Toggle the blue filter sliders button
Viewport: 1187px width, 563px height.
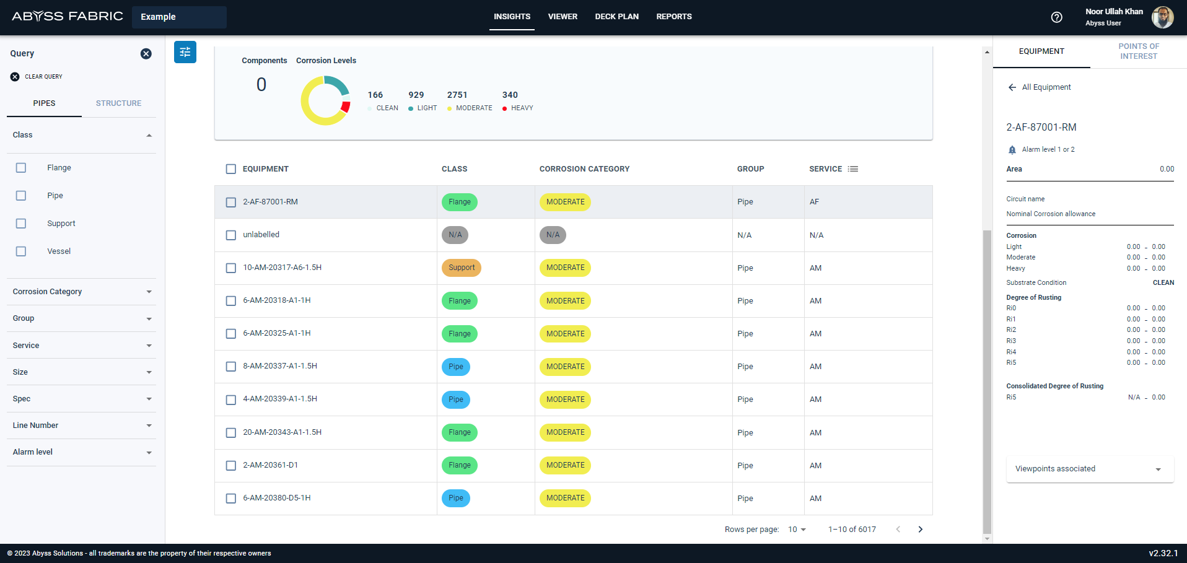(185, 52)
